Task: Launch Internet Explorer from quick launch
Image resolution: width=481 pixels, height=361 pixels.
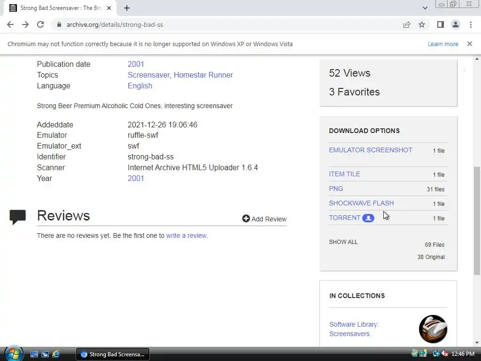Action: click(x=56, y=354)
